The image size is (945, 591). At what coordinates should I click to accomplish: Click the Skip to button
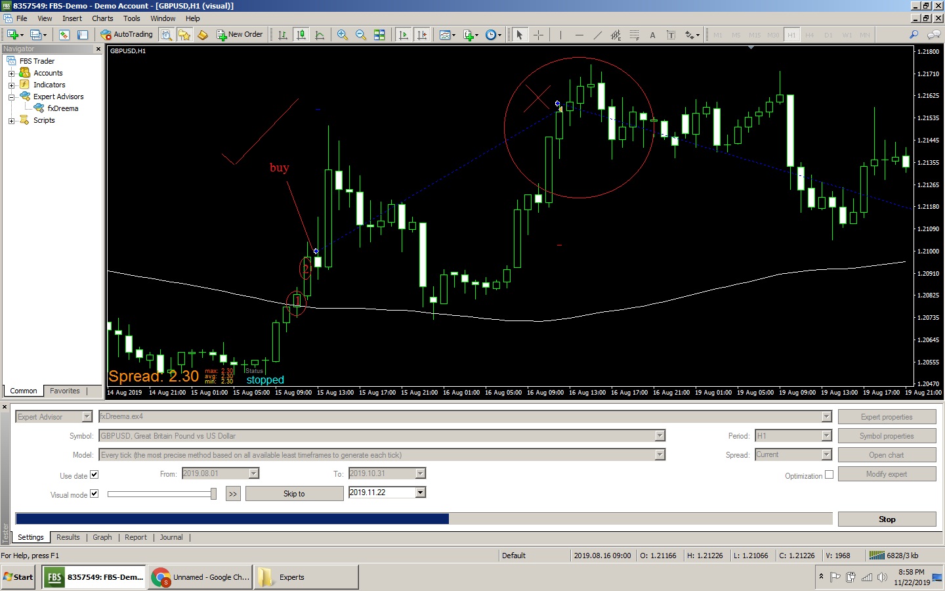(294, 494)
